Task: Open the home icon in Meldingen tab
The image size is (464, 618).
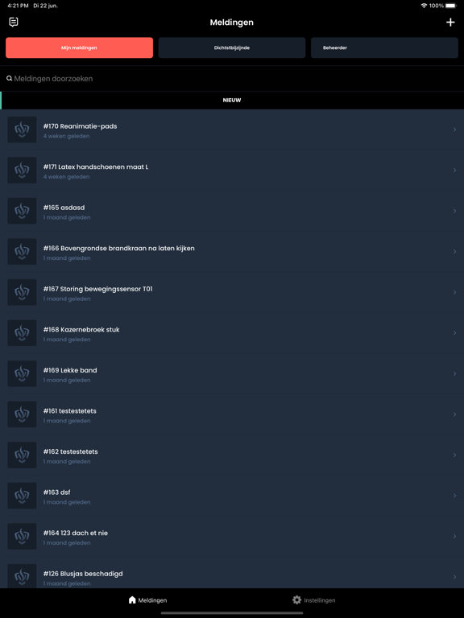Action: [132, 599]
